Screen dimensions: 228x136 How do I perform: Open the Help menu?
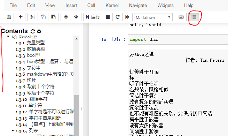click(189, 5)
